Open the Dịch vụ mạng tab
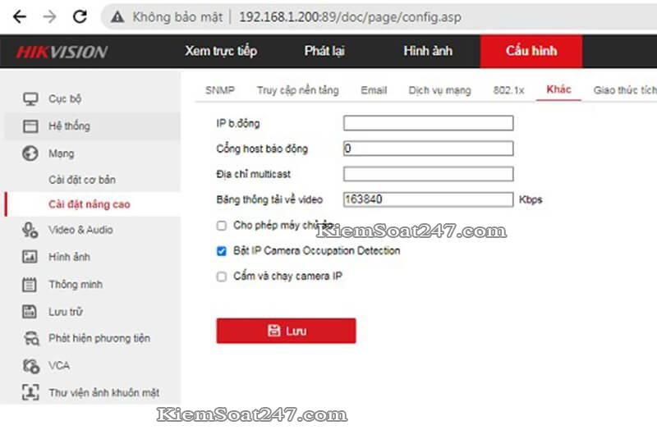Image resolution: width=657 pixels, height=430 pixels. [440, 90]
